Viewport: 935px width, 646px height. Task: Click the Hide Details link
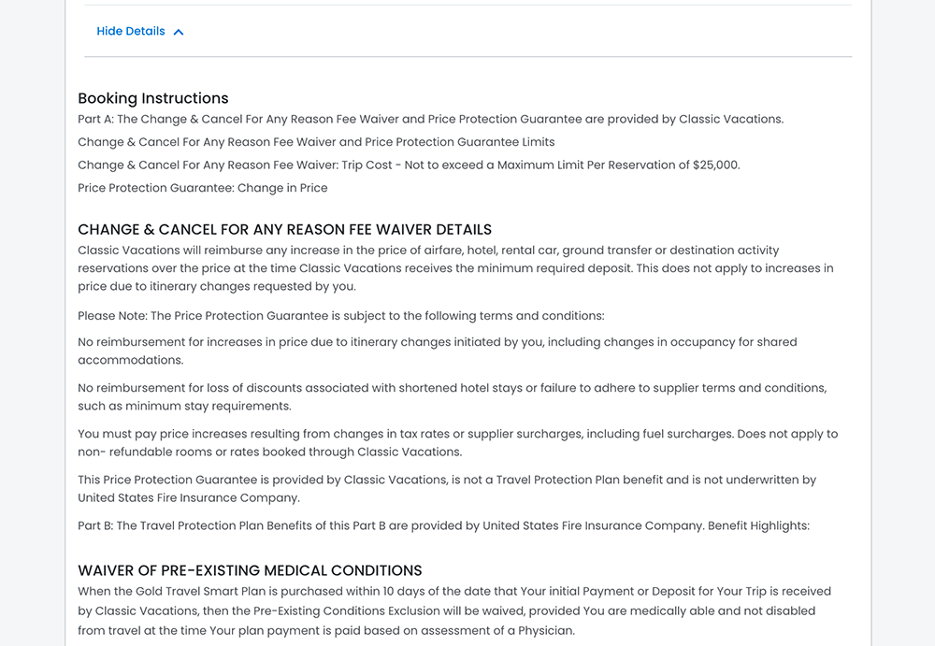[x=131, y=32]
